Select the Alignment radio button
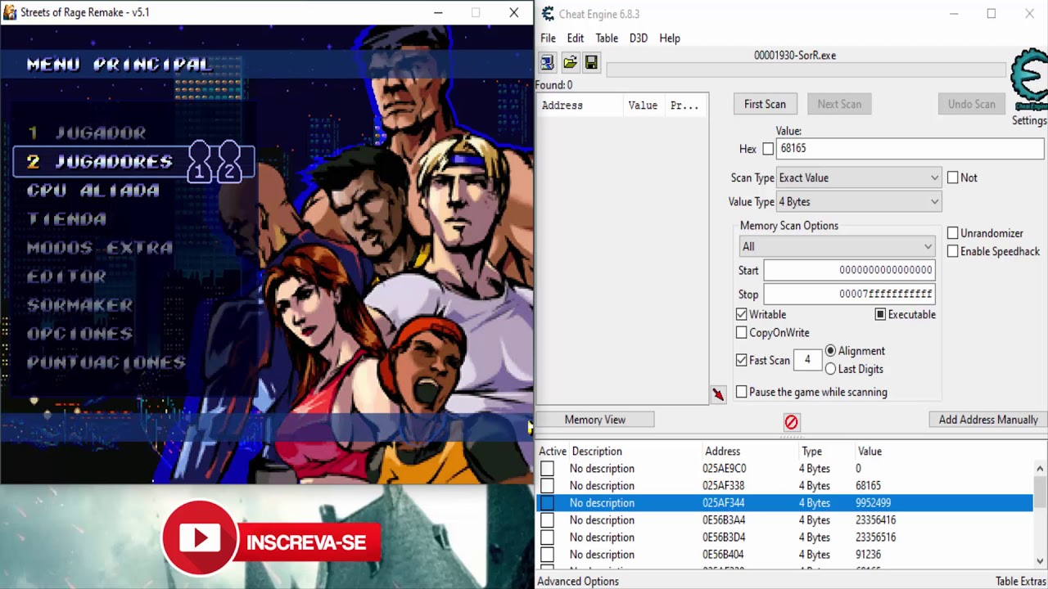 (830, 351)
